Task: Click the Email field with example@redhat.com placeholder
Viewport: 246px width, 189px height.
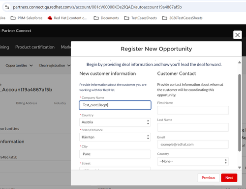Action: pos(193,144)
